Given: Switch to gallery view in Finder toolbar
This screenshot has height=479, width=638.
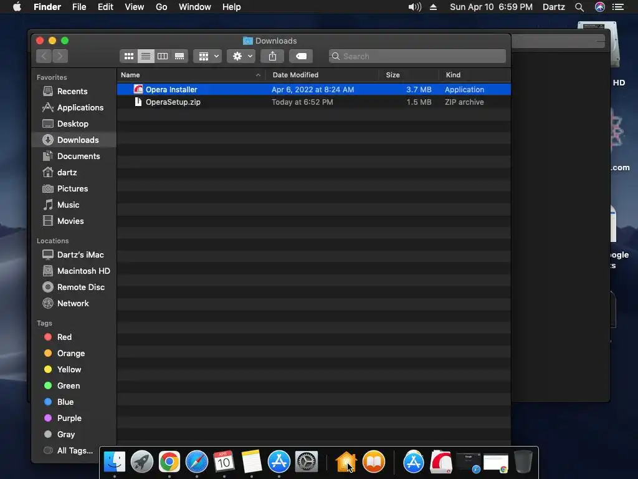Looking at the screenshot, I should [179, 56].
